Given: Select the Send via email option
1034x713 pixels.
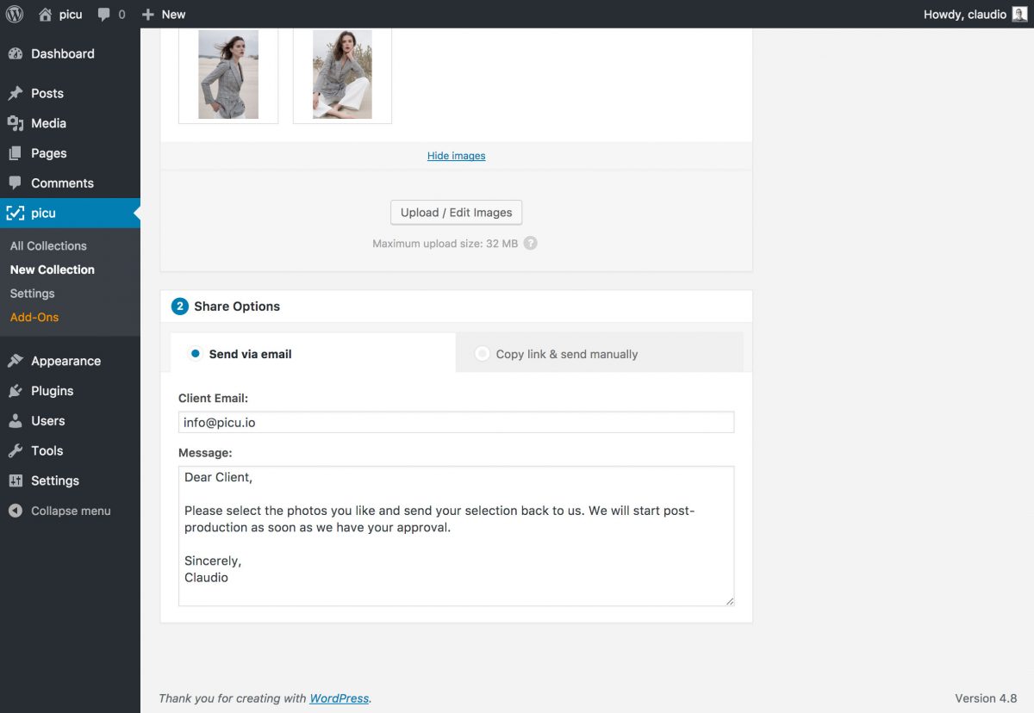Looking at the screenshot, I should 196,354.
